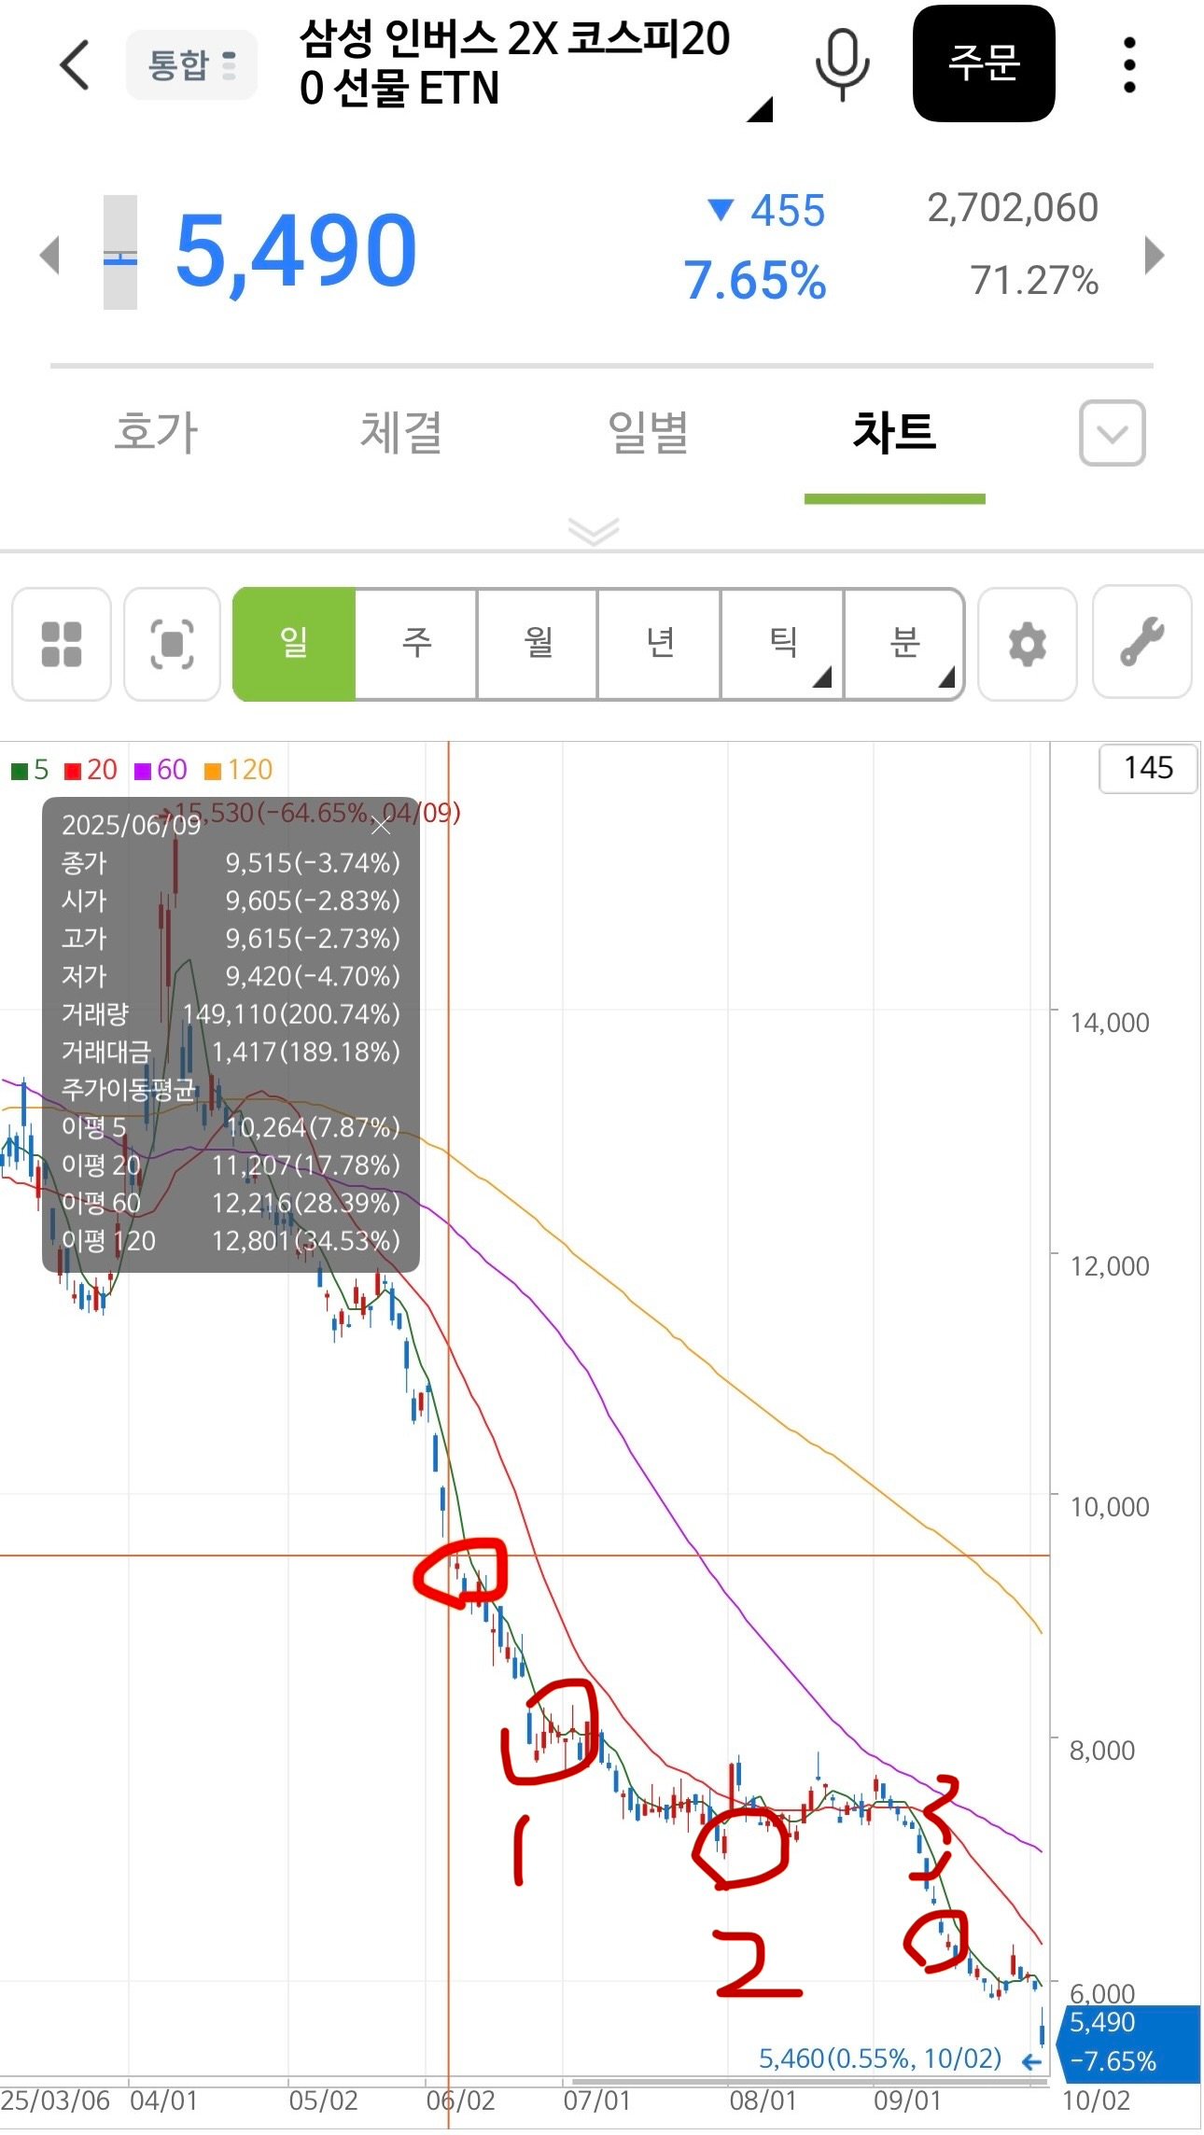Tap the 09/01 date axis label
The image size is (1204, 2135).
click(907, 2100)
